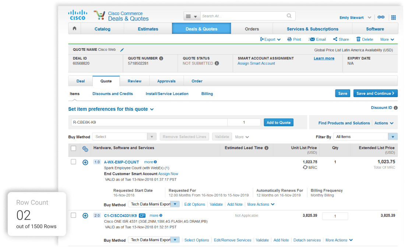Expand line item A-WX-EMP-COUNT with plus icon
405x248 pixels.
click(85, 162)
